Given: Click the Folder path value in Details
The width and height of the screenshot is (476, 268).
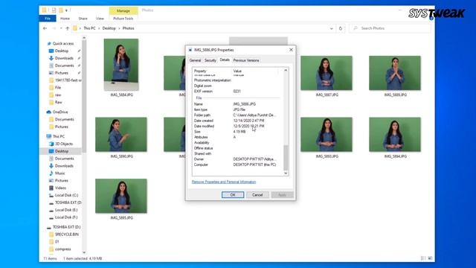Looking at the screenshot, I should tap(254, 115).
